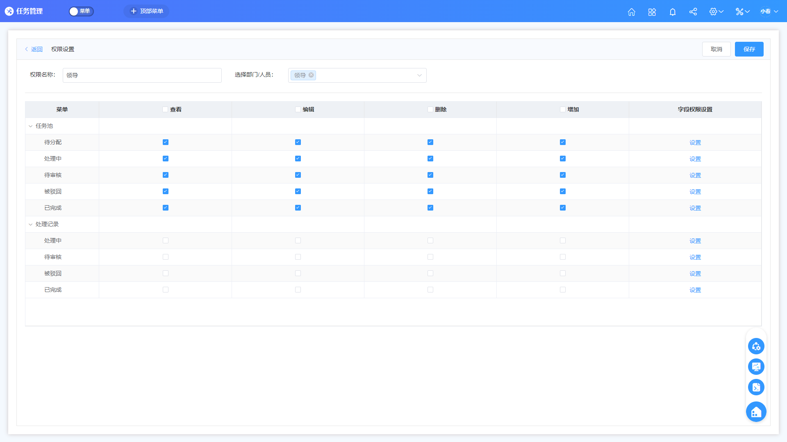Click the 权限设置 page title
The width and height of the screenshot is (787, 442).
click(63, 49)
